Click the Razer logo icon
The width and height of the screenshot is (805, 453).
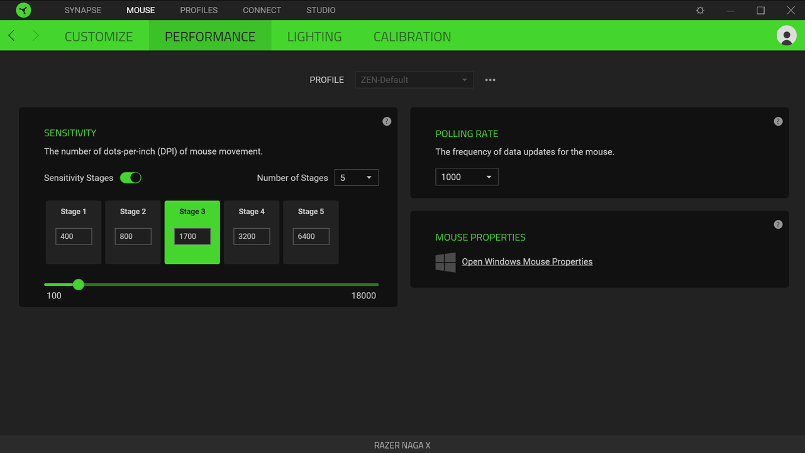[23, 10]
